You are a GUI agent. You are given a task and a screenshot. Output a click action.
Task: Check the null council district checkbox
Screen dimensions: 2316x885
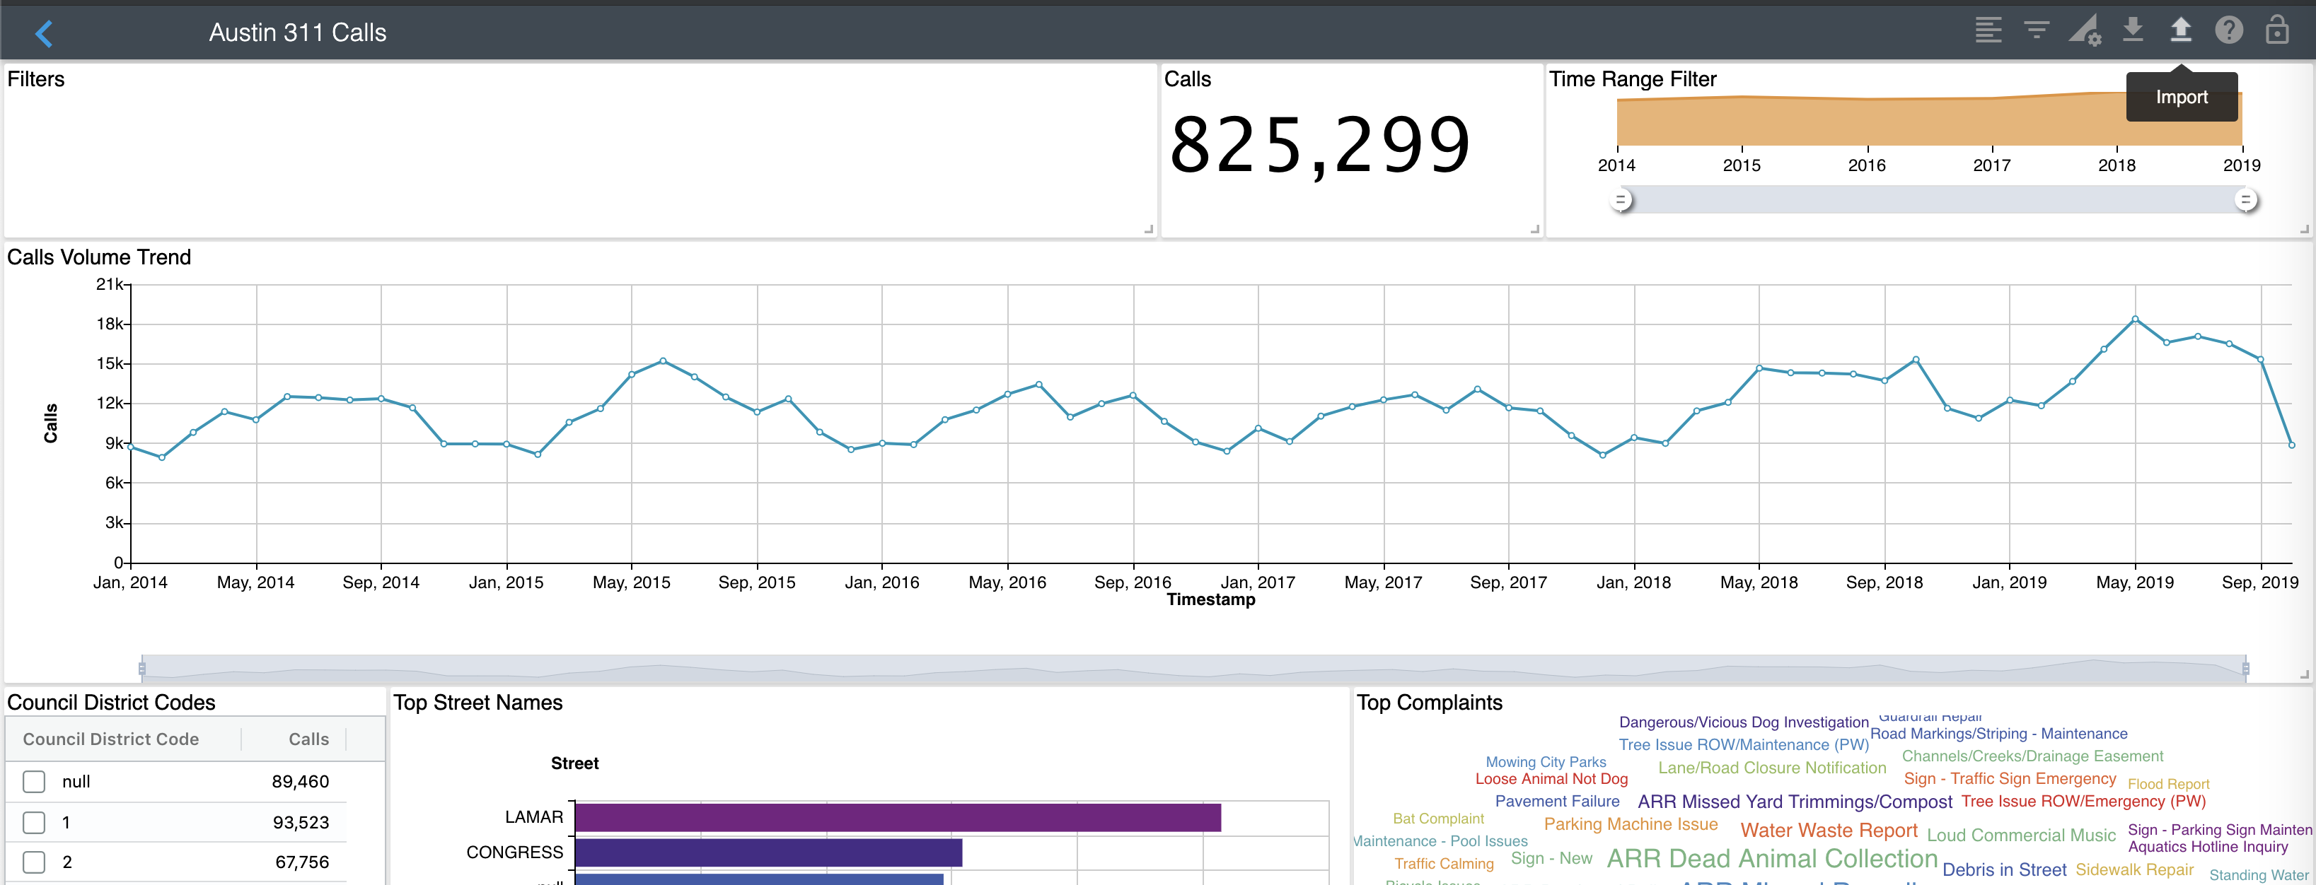tap(34, 782)
